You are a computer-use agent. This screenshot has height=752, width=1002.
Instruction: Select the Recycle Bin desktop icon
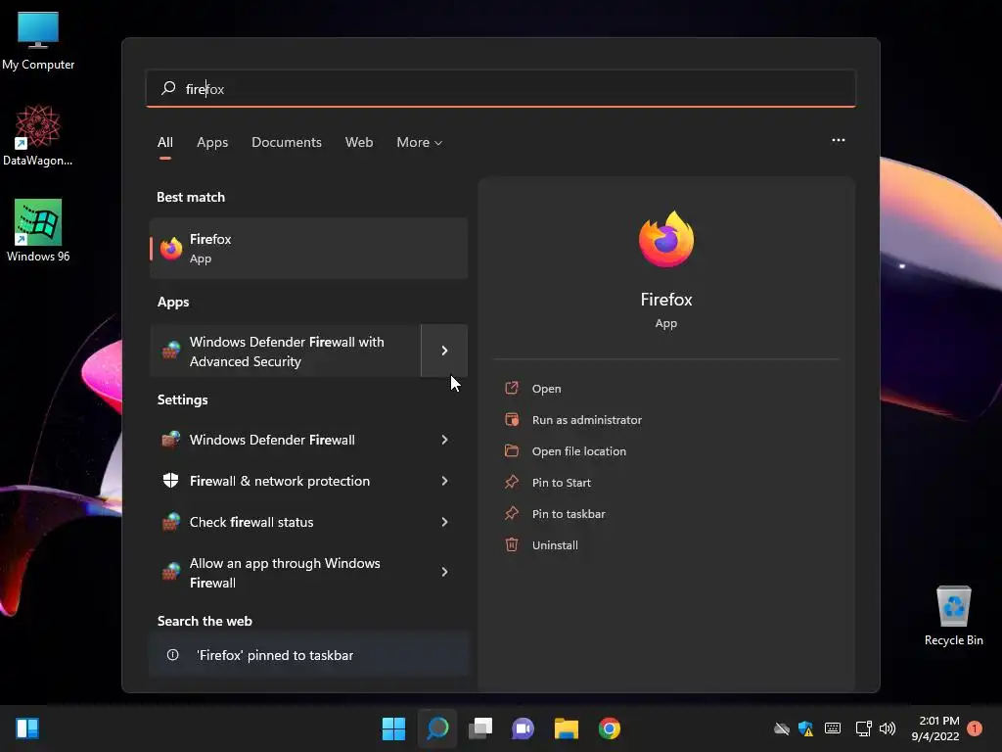click(953, 615)
